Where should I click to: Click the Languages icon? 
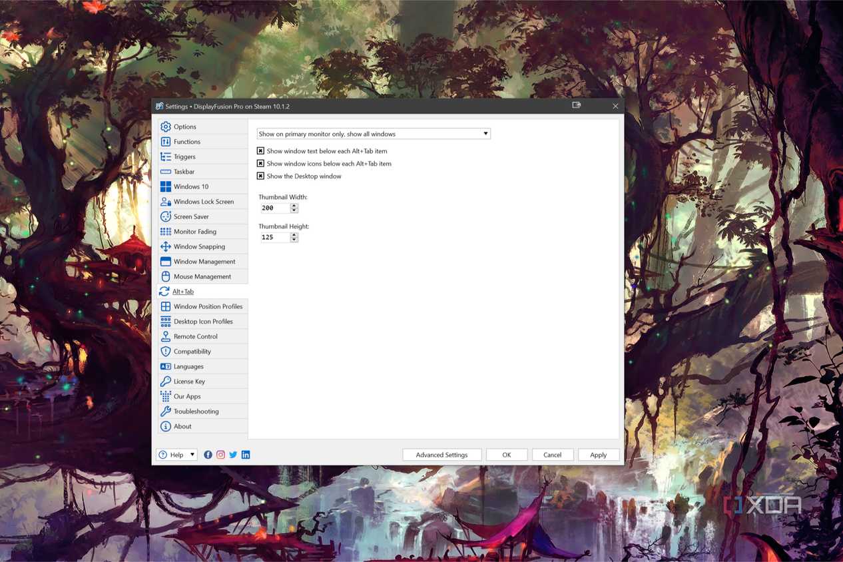(x=166, y=366)
